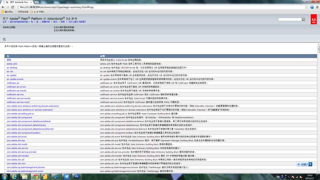Open the com.adobe.dct.model link
Image resolution: width=320 pixels, height=180 pixels.
click(x=17, y=144)
